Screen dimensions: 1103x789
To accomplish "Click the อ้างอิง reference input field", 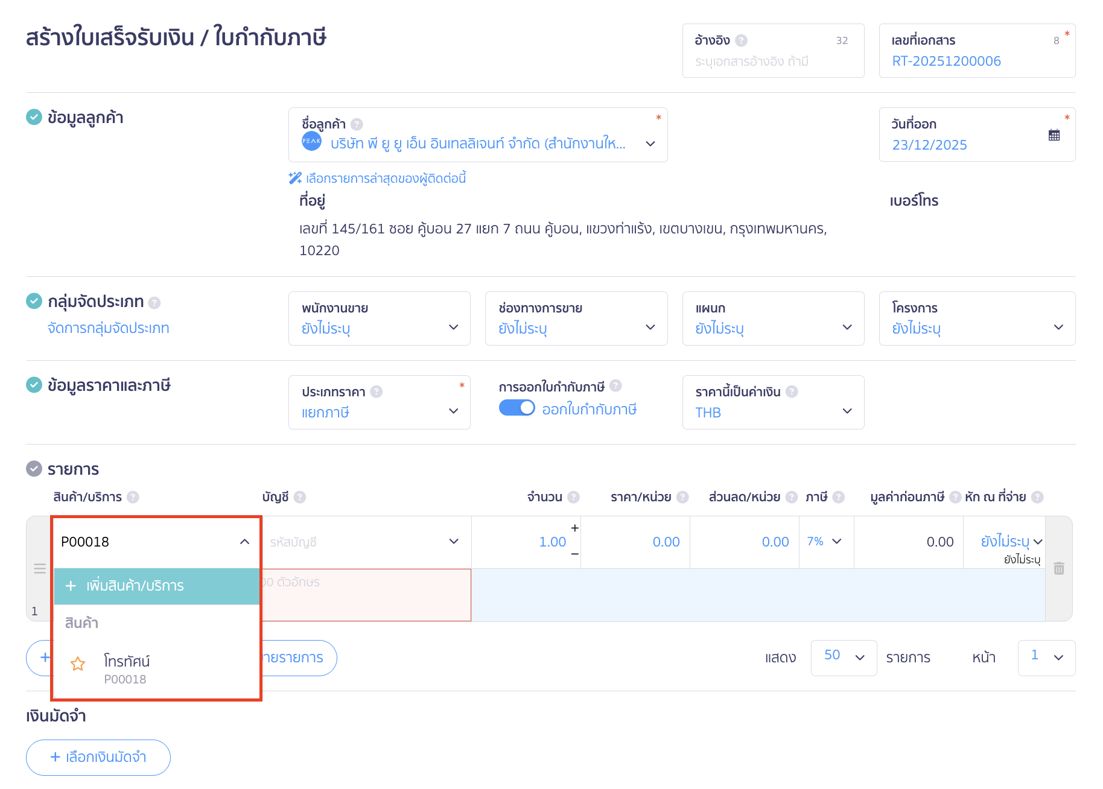I will pos(772,62).
